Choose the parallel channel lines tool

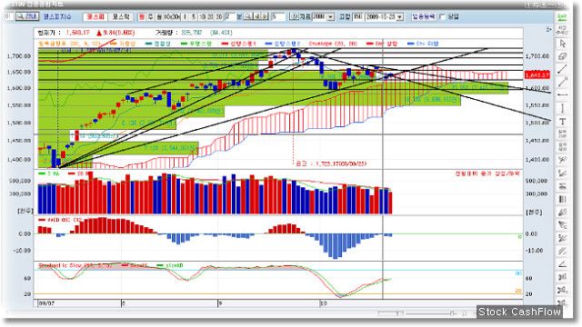pyautogui.click(x=562, y=251)
